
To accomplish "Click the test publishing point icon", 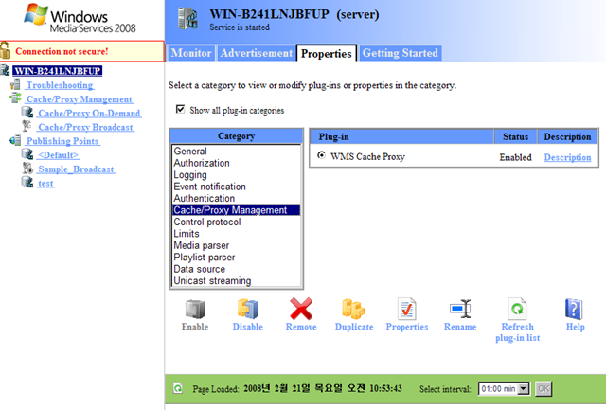I will point(27,182).
